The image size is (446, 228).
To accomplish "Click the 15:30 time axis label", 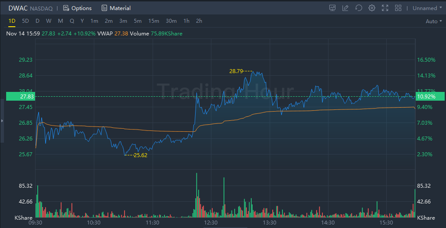I will (x=386, y=223).
